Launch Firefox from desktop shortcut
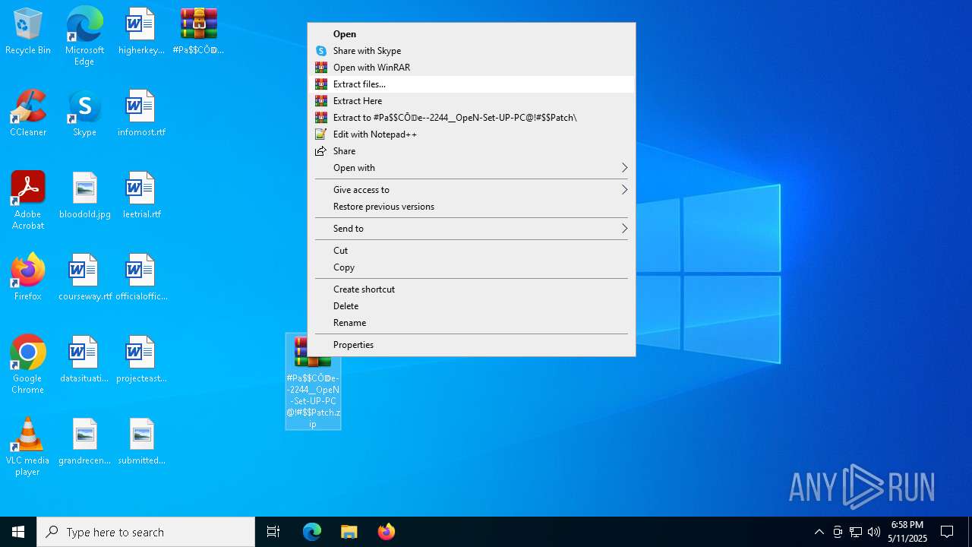This screenshot has width=972, height=547. [x=28, y=278]
